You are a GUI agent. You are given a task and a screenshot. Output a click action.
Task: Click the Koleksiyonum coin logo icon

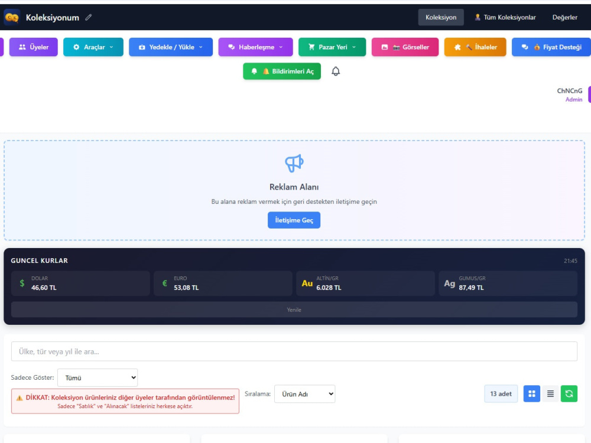(x=12, y=17)
